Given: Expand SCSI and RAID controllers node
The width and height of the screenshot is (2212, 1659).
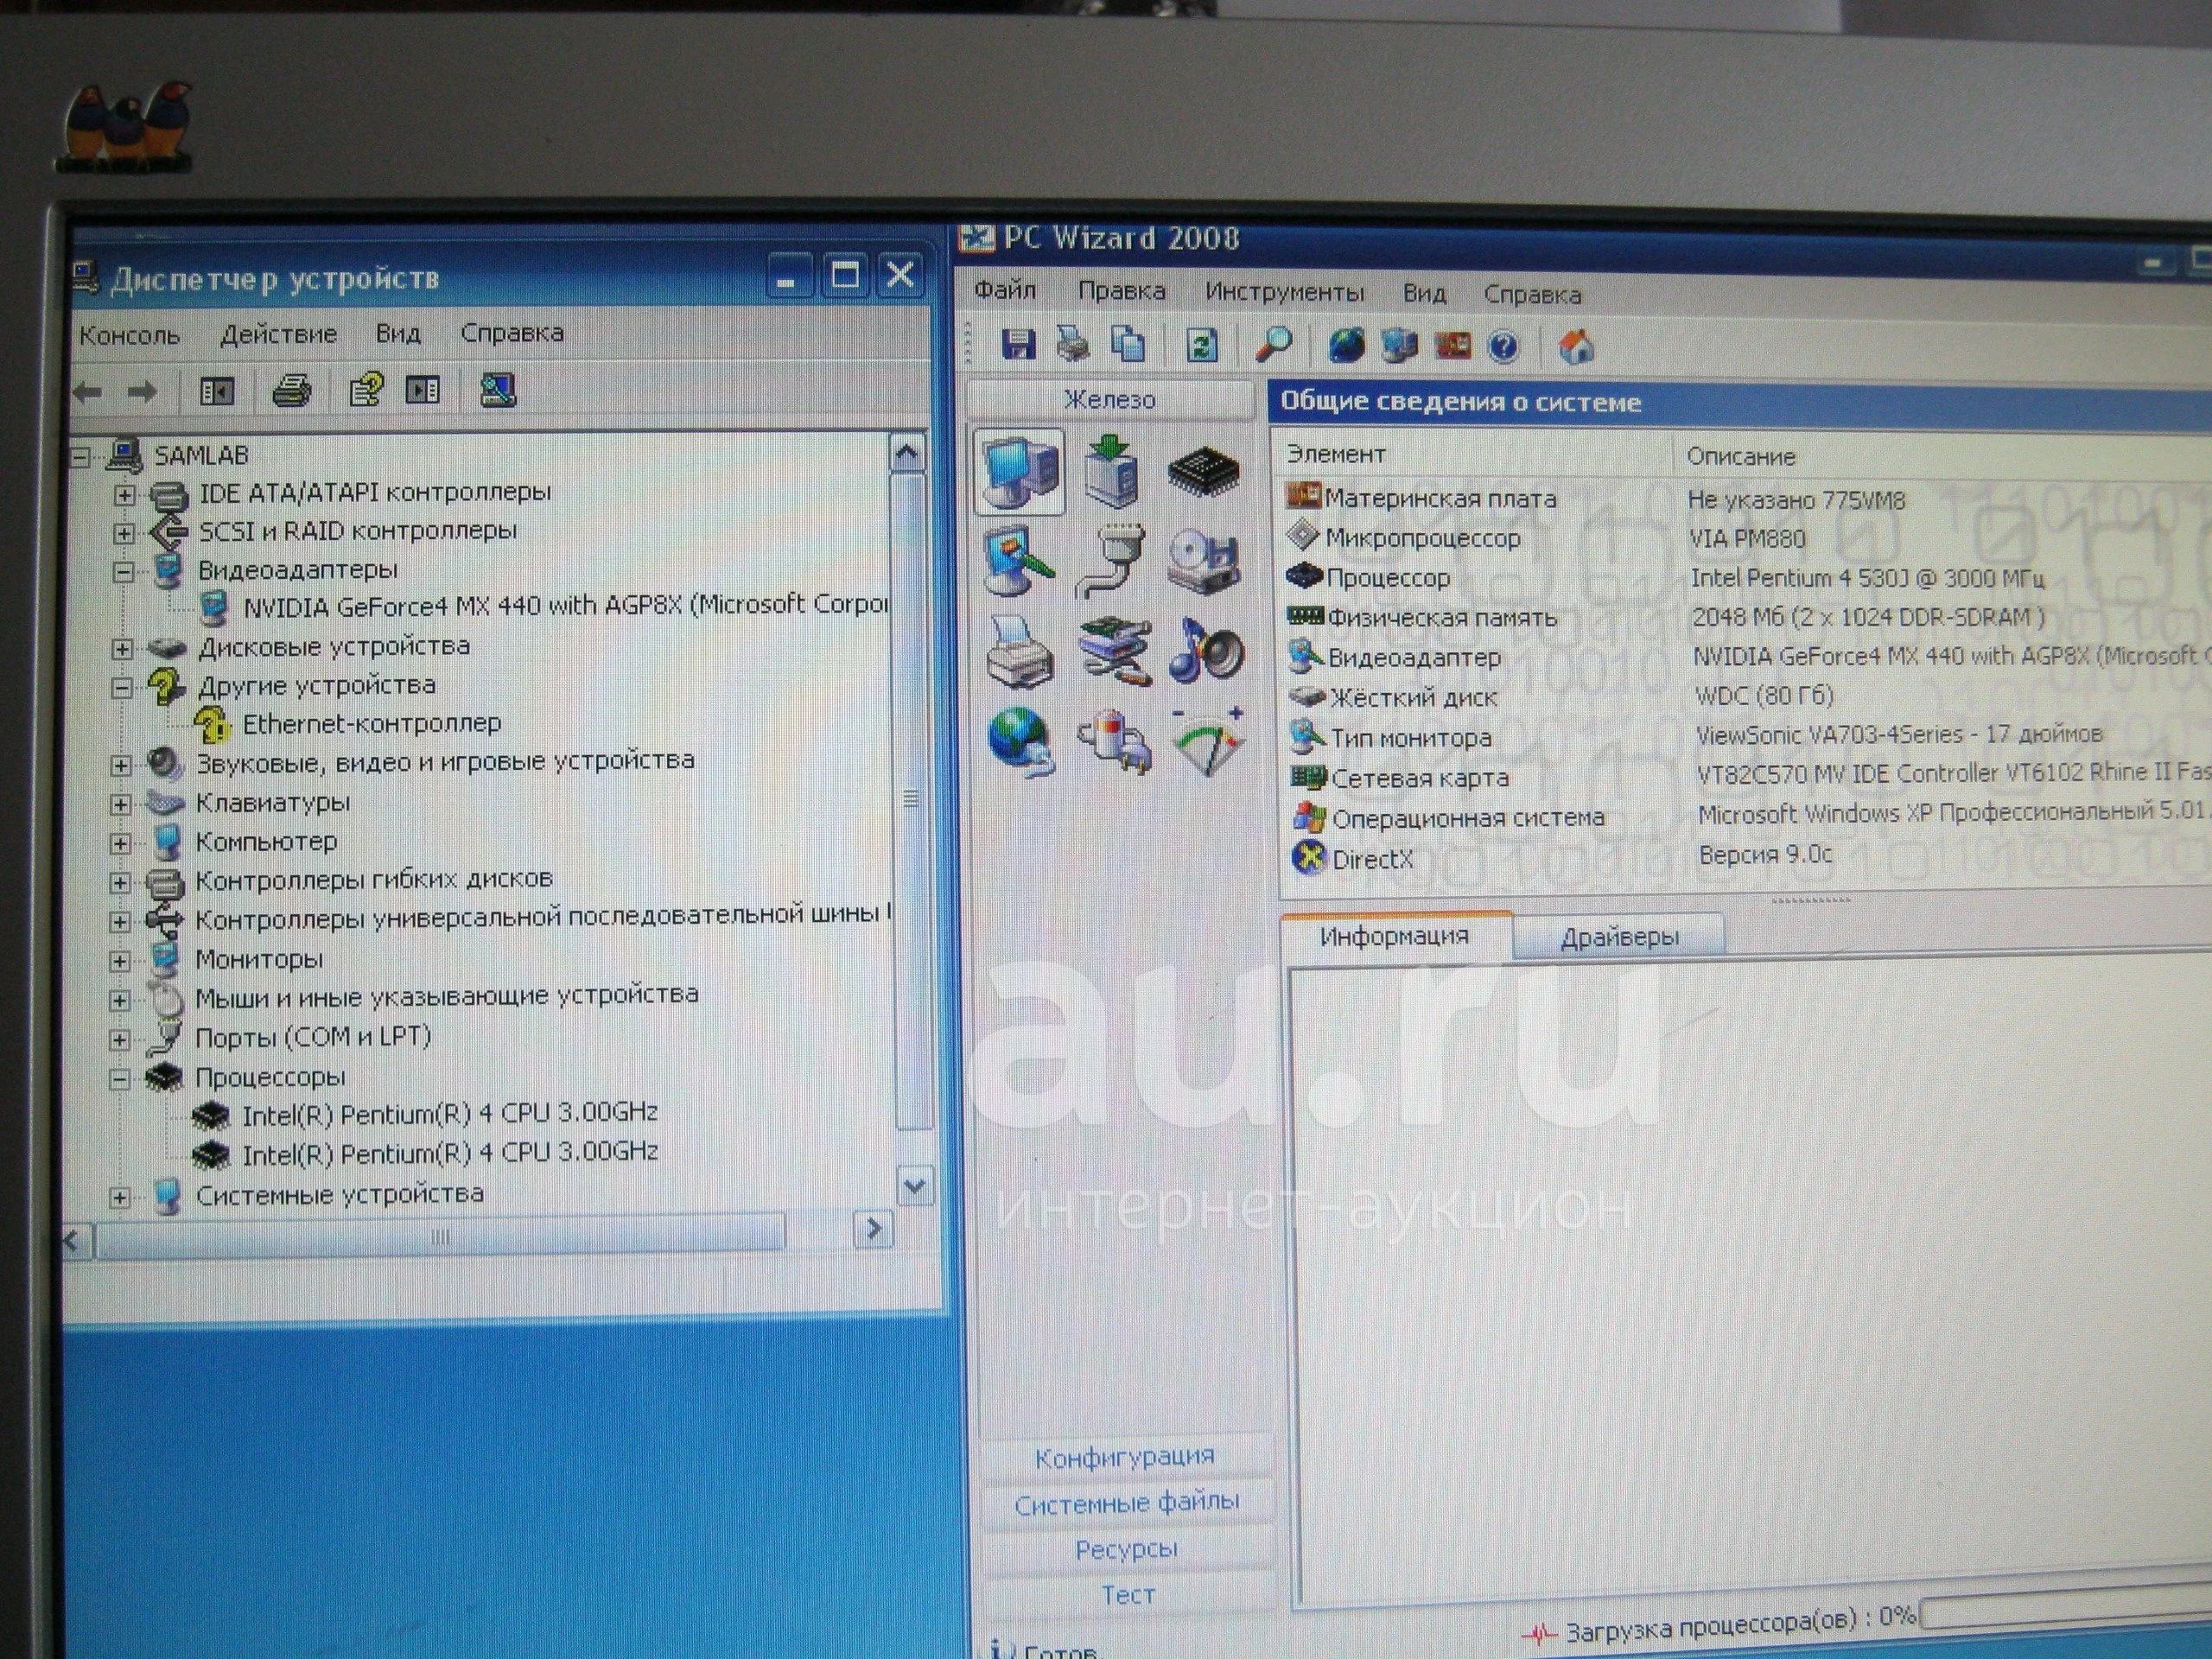Looking at the screenshot, I should pyautogui.click(x=125, y=533).
